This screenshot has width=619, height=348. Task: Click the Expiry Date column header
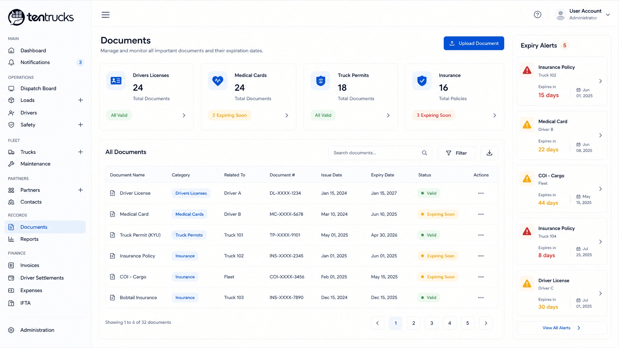(x=383, y=175)
